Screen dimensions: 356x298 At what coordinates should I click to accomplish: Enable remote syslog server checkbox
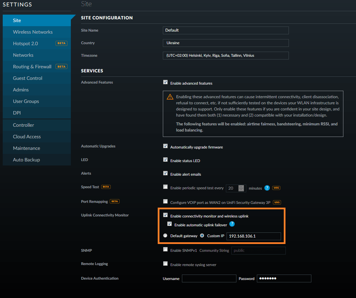[166, 264]
